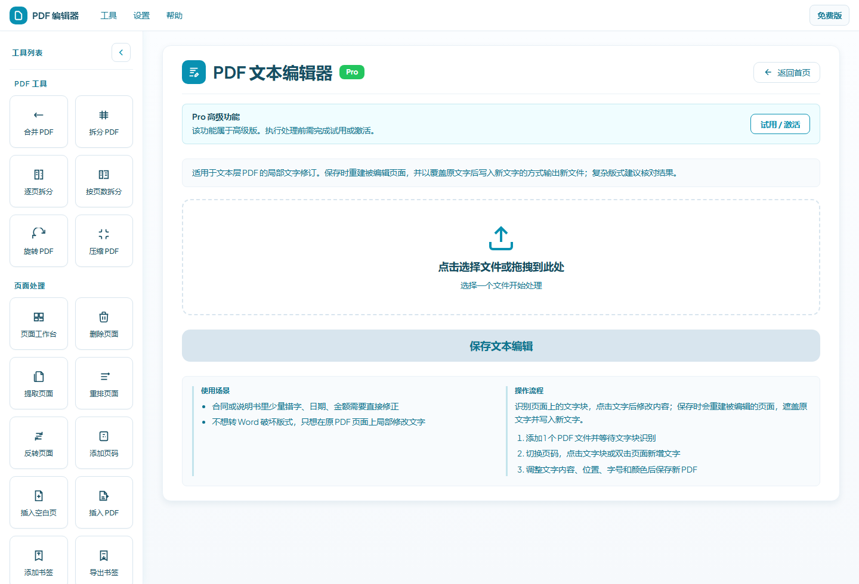Viewport: 859px width, 584px height.
Task: Open the 插入 PDF tool
Action: coord(104,502)
